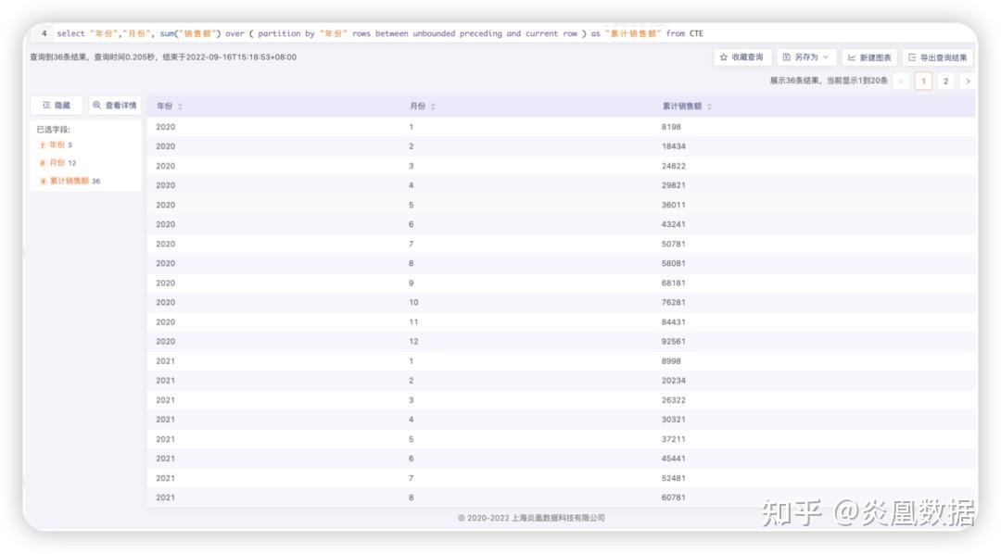Click month 10 in the 2020 row
The width and height of the screenshot is (1001, 554).
413,303
